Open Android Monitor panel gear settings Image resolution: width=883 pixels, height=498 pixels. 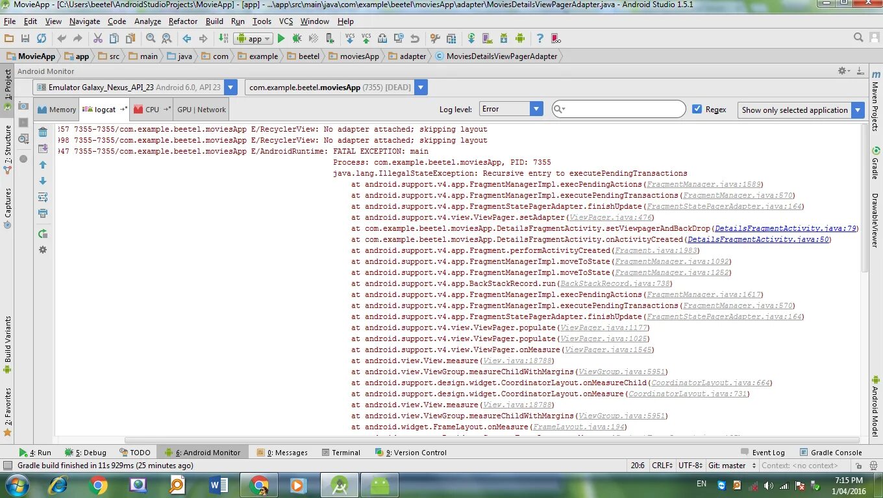[843, 71]
